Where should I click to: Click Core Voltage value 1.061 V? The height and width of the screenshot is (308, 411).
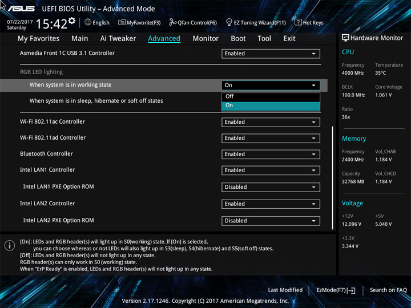point(384,95)
